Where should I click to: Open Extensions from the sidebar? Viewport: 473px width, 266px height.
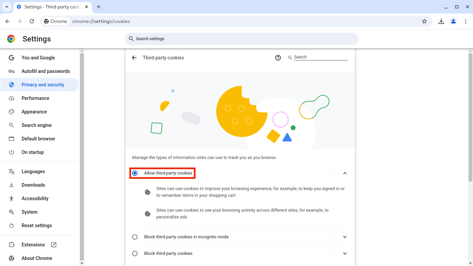[x=33, y=244]
